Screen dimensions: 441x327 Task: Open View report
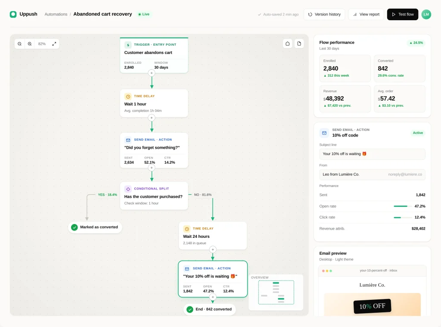[366, 14]
